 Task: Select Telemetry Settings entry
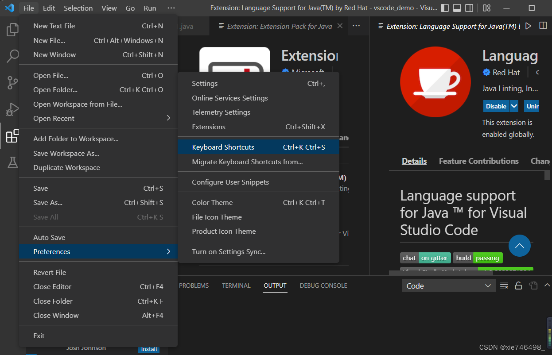[x=258, y=112]
